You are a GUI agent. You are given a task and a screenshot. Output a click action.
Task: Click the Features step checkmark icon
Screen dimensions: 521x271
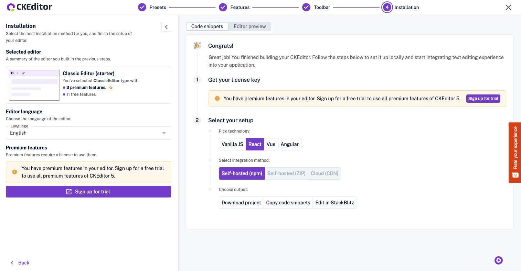click(x=223, y=7)
